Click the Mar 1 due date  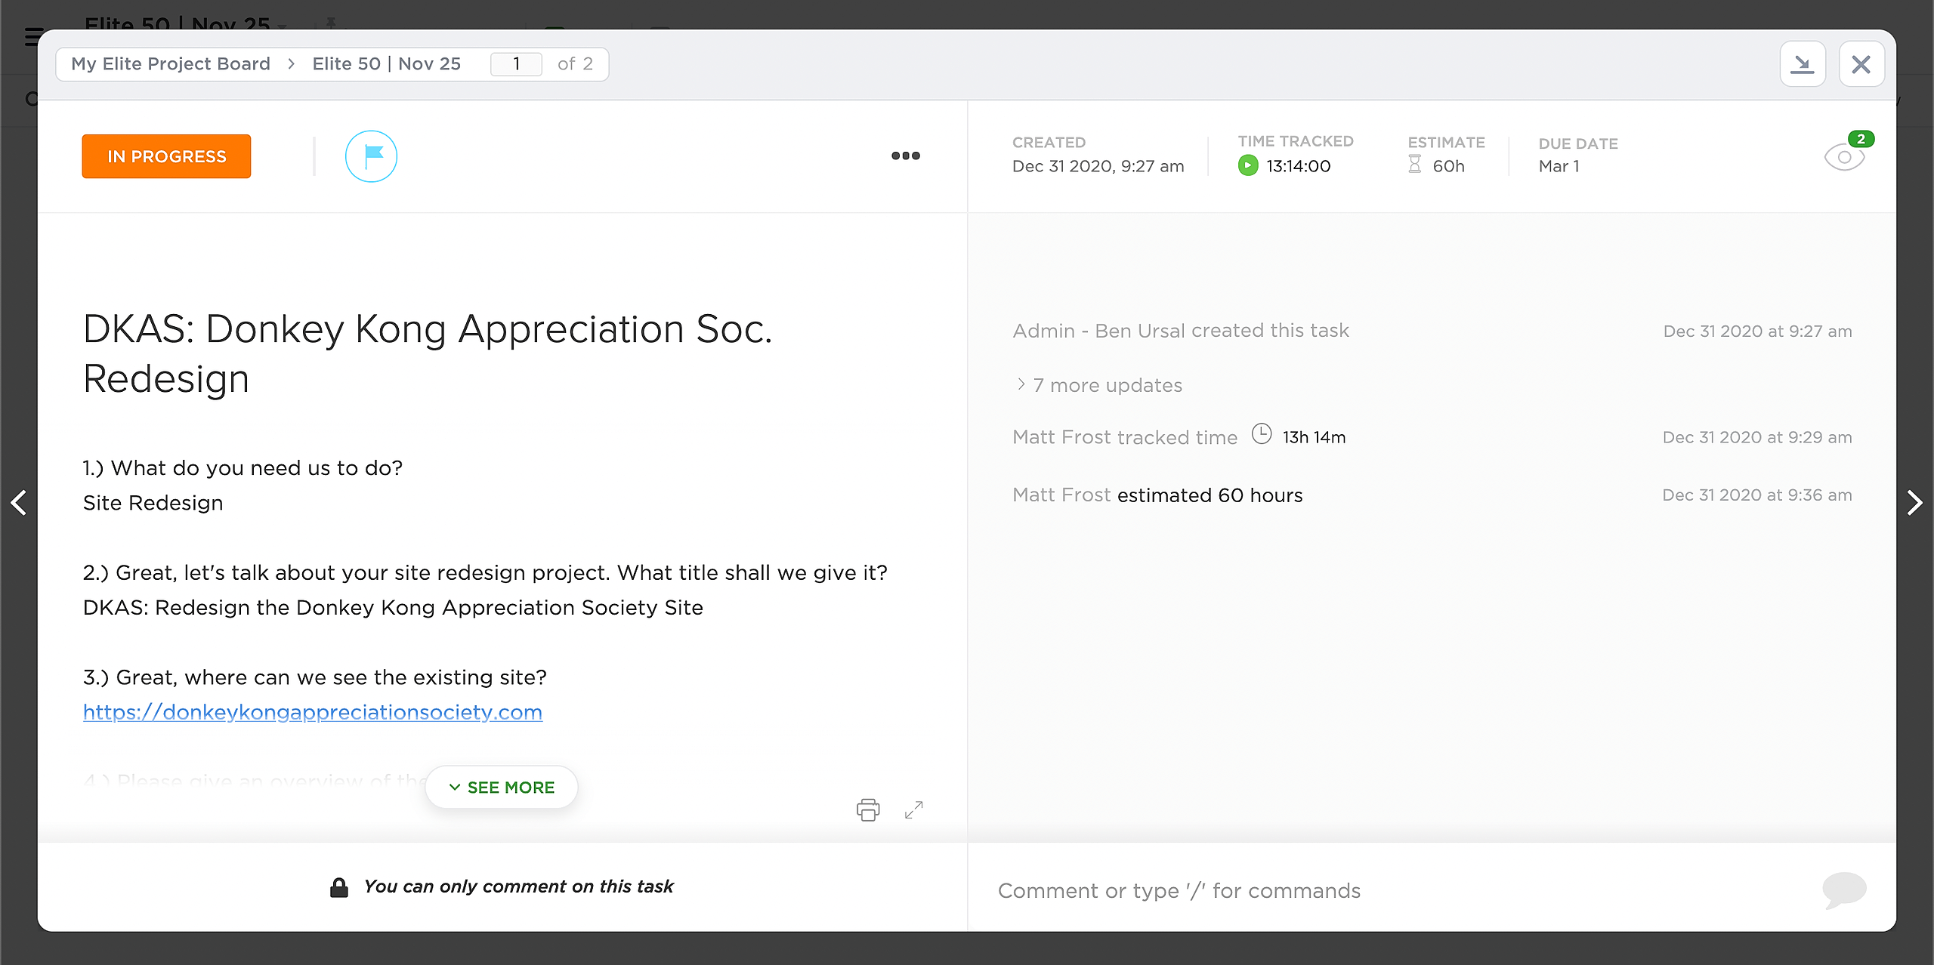[x=1559, y=166]
